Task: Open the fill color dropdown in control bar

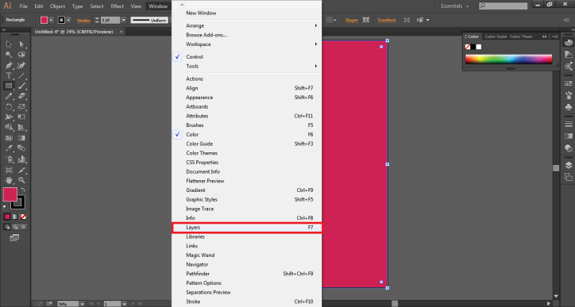Action: pyautogui.click(x=52, y=20)
